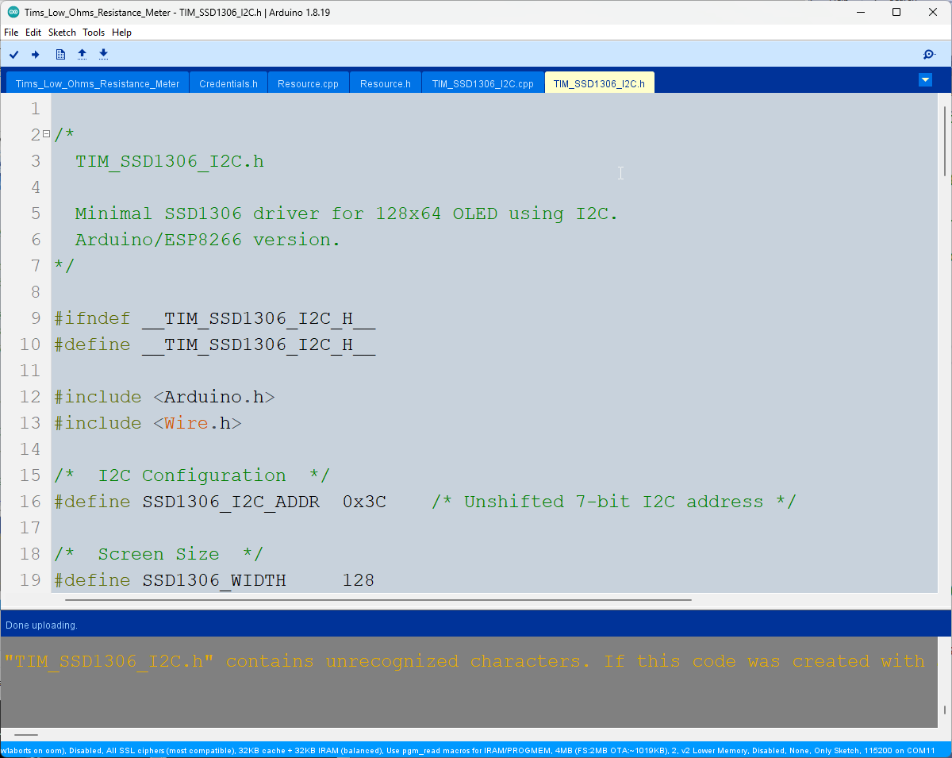Screen dimensions: 952x758
Task: Open the Serial Monitor magnifier icon
Action: click(929, 54)
